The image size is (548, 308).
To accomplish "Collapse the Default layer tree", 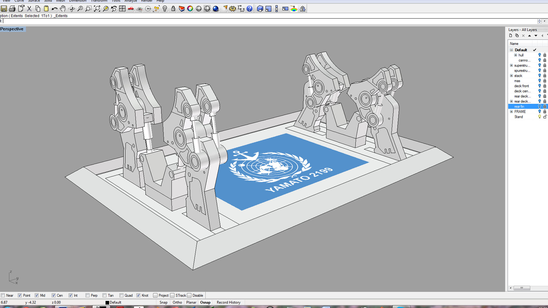I will pos(511,50).
